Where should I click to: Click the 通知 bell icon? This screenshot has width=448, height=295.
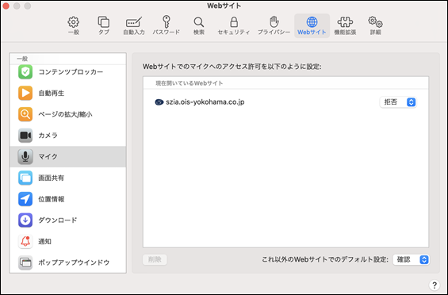[25, 241]
